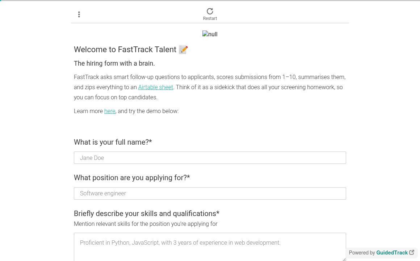420x261 pixels.
Task: Click the 'Welcome to FastTrack Talent' heading
Action: point(125,50)
